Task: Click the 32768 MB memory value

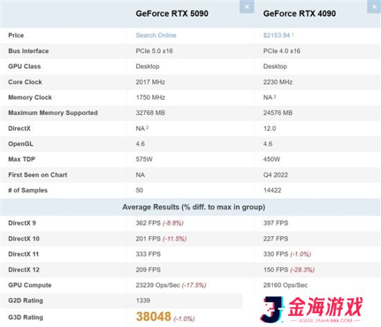Action: (150, 113)
